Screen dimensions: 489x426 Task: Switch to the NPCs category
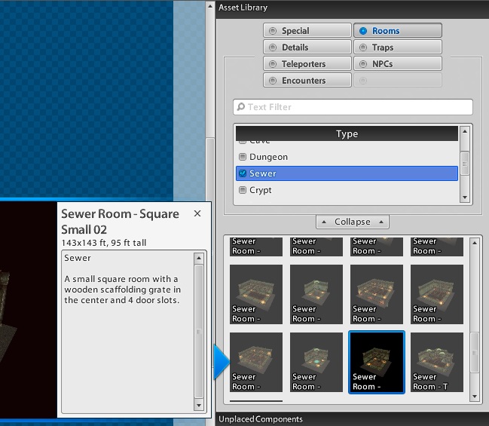[x=398, y=63]
